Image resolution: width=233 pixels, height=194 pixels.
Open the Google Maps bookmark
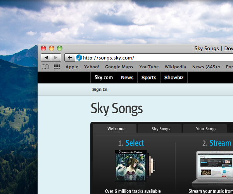coord(119,67)
